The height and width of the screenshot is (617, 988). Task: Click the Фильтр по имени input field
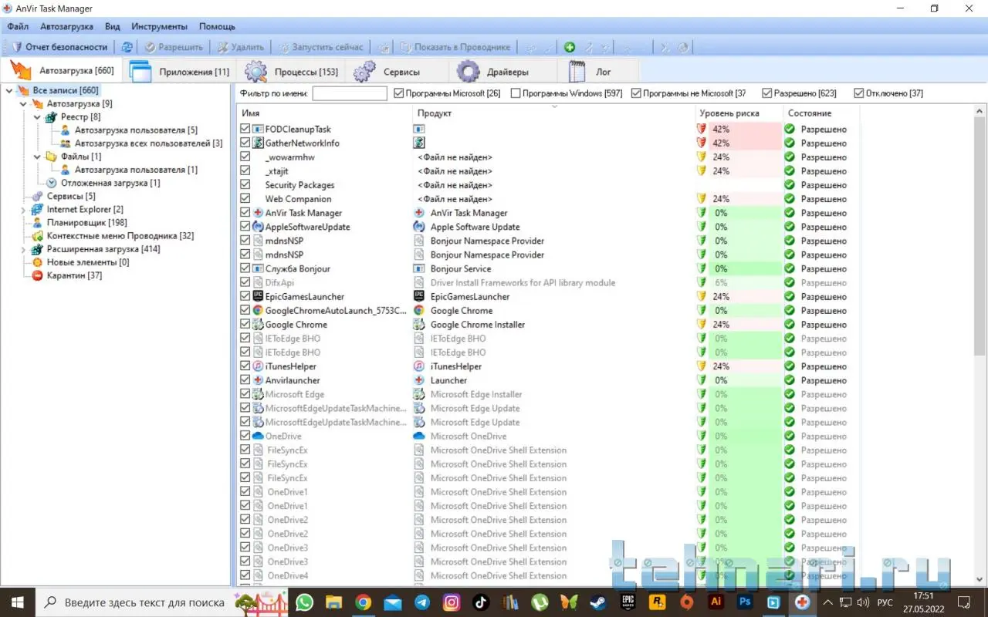(x=350, y=93)
